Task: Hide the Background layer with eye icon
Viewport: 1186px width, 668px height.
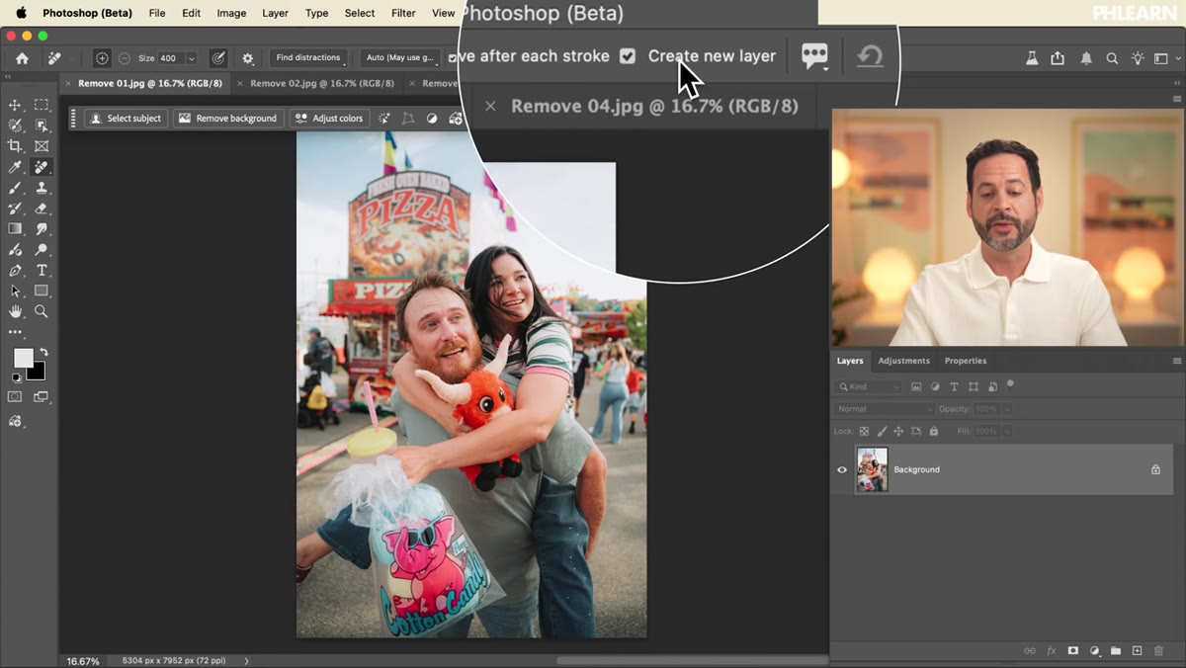Action: click(842, 469)
